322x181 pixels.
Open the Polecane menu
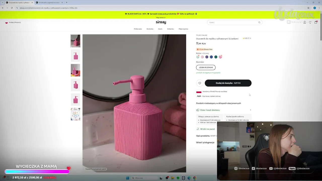tap(138, 29)
